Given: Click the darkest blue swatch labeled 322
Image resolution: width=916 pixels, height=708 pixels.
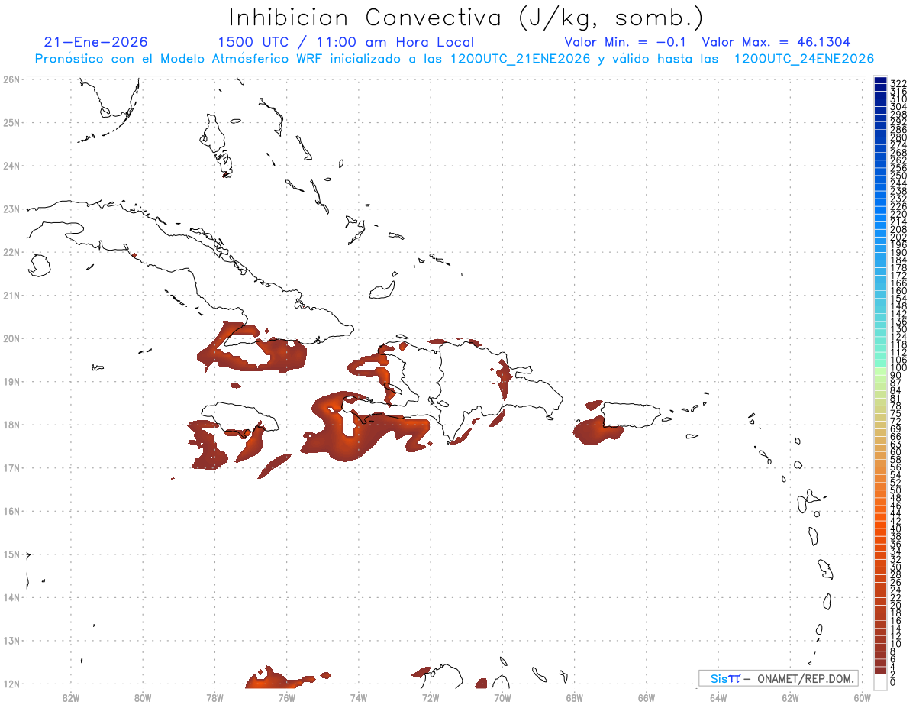Looking at the screenshot, I should [880, 81].
